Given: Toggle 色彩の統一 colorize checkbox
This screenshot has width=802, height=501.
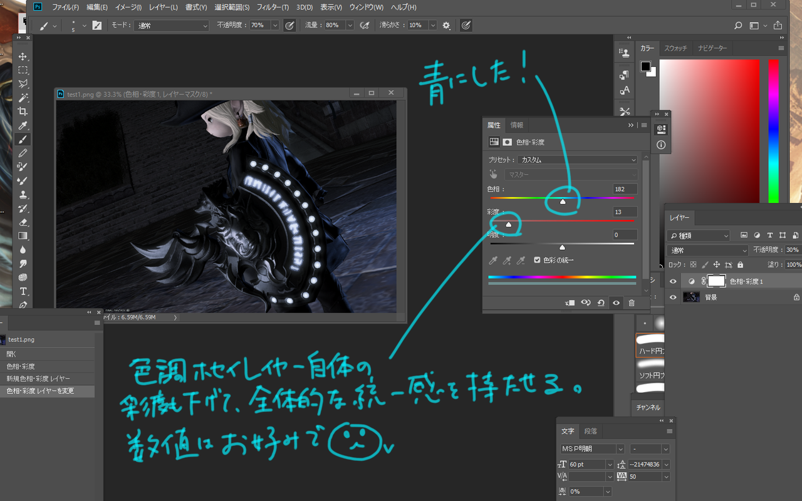Looking at the screenshot, I should 537,260.
